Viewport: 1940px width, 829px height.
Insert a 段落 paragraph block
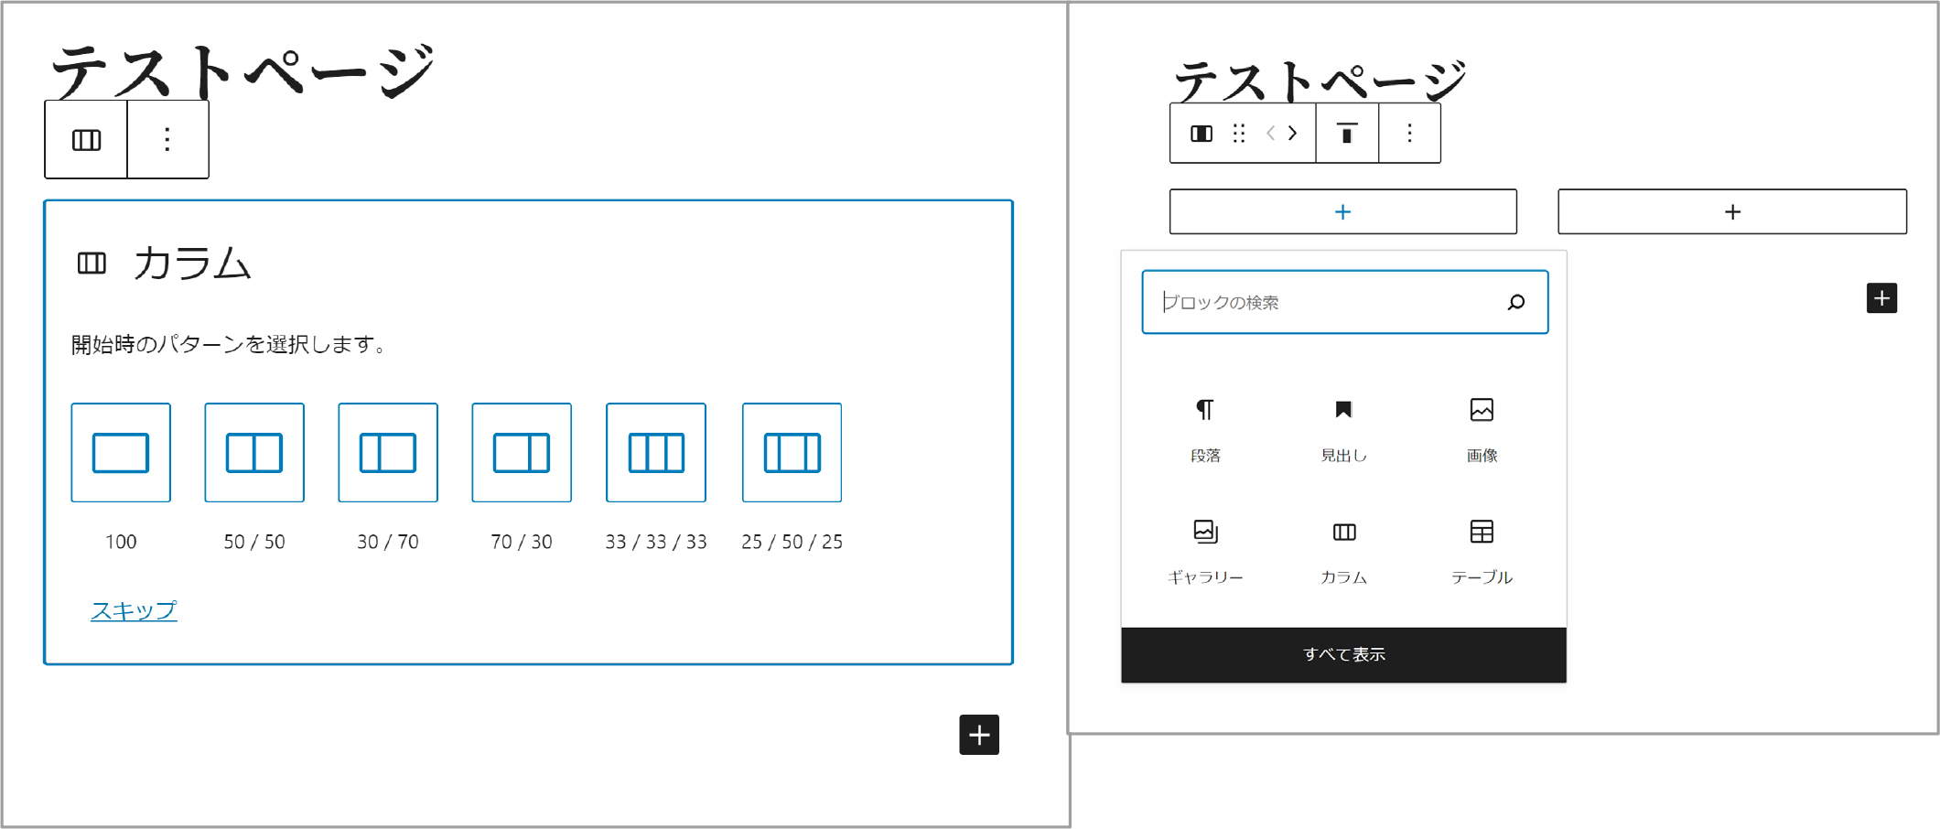[x=1205, y=428]
